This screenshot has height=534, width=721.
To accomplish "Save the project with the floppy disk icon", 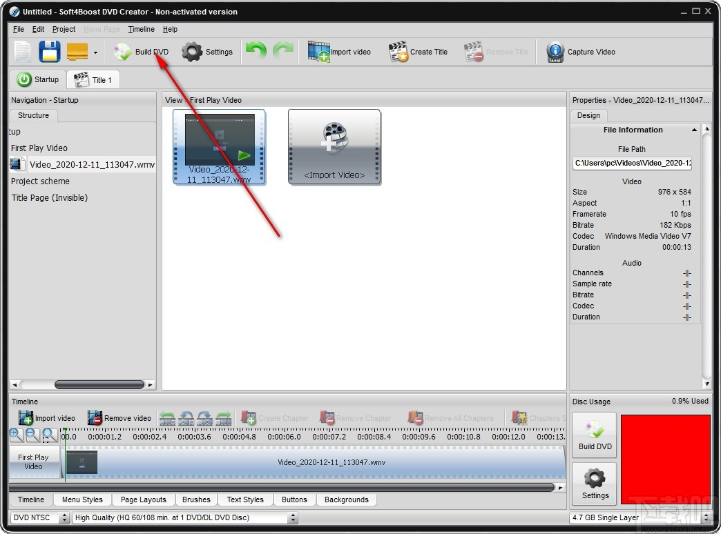I will pos(49,51).
